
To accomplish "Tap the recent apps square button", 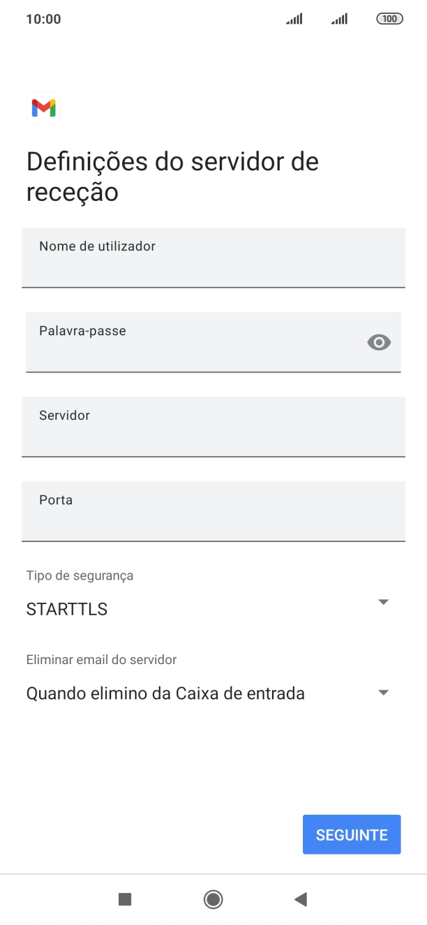I will [x=124, y=899].
